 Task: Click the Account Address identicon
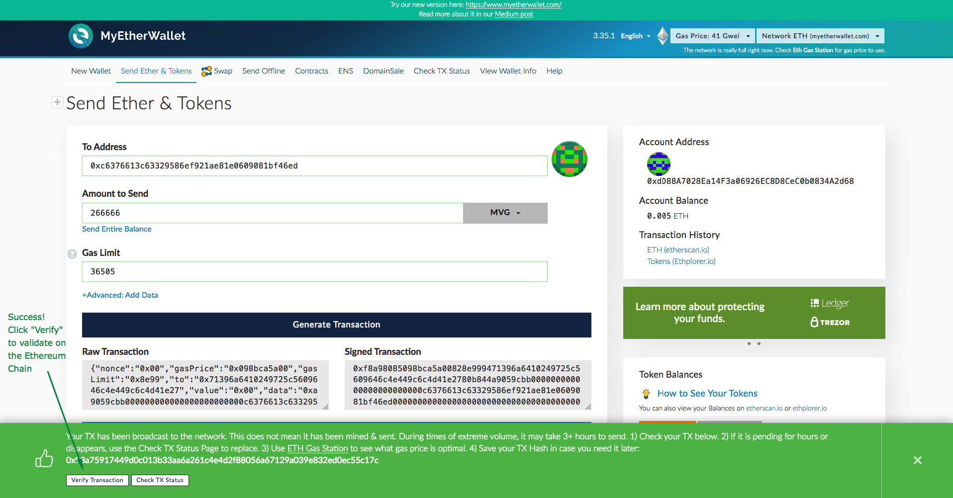click(x=659, y=164)
